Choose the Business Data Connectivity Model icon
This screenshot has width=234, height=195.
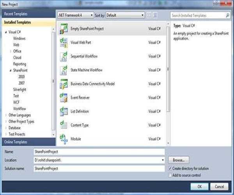[64, 84]
